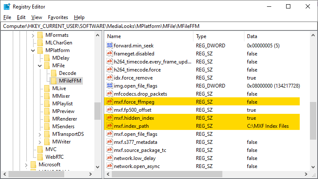Open the View menu
This screenshot has width=318, height=179.
tap(37, 17)
